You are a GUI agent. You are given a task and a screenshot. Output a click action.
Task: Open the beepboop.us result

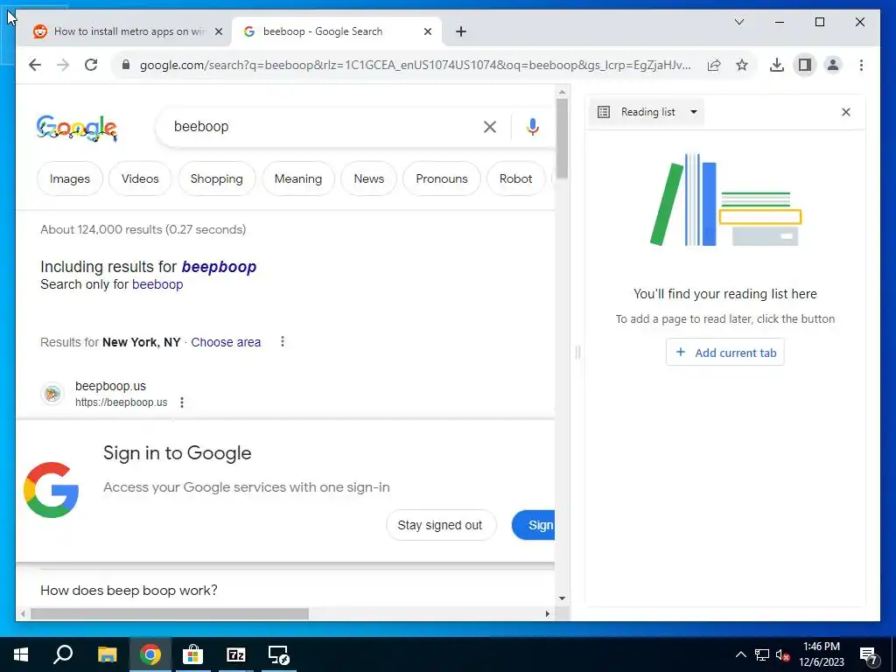(x=110, y=386)
